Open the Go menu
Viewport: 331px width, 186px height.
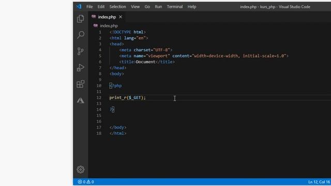(147, 7)
